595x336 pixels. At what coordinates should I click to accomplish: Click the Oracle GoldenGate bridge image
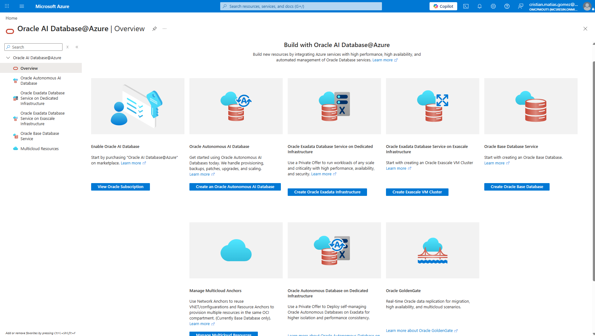(433, 250)
